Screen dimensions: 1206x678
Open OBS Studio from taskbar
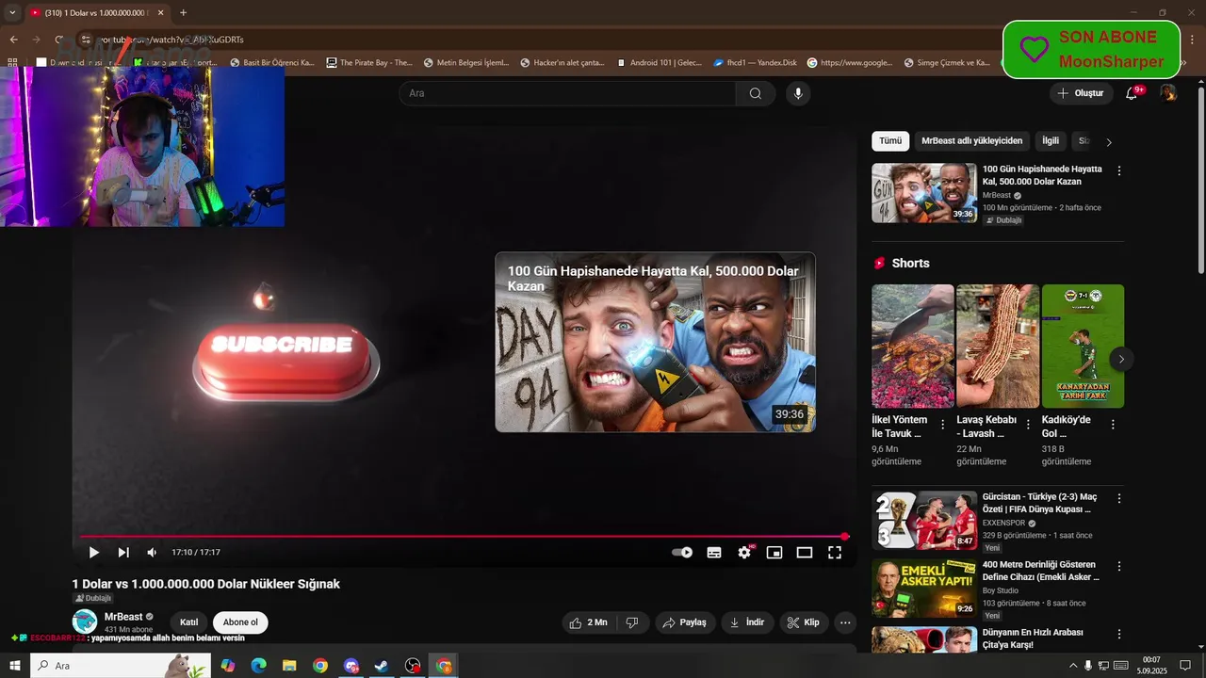click(413, 666)
